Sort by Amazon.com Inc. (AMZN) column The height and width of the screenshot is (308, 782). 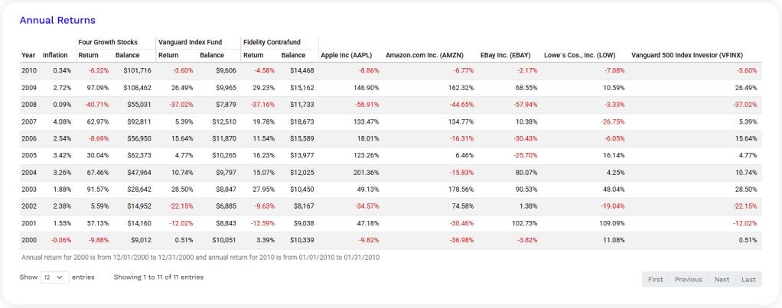[425, 55]
